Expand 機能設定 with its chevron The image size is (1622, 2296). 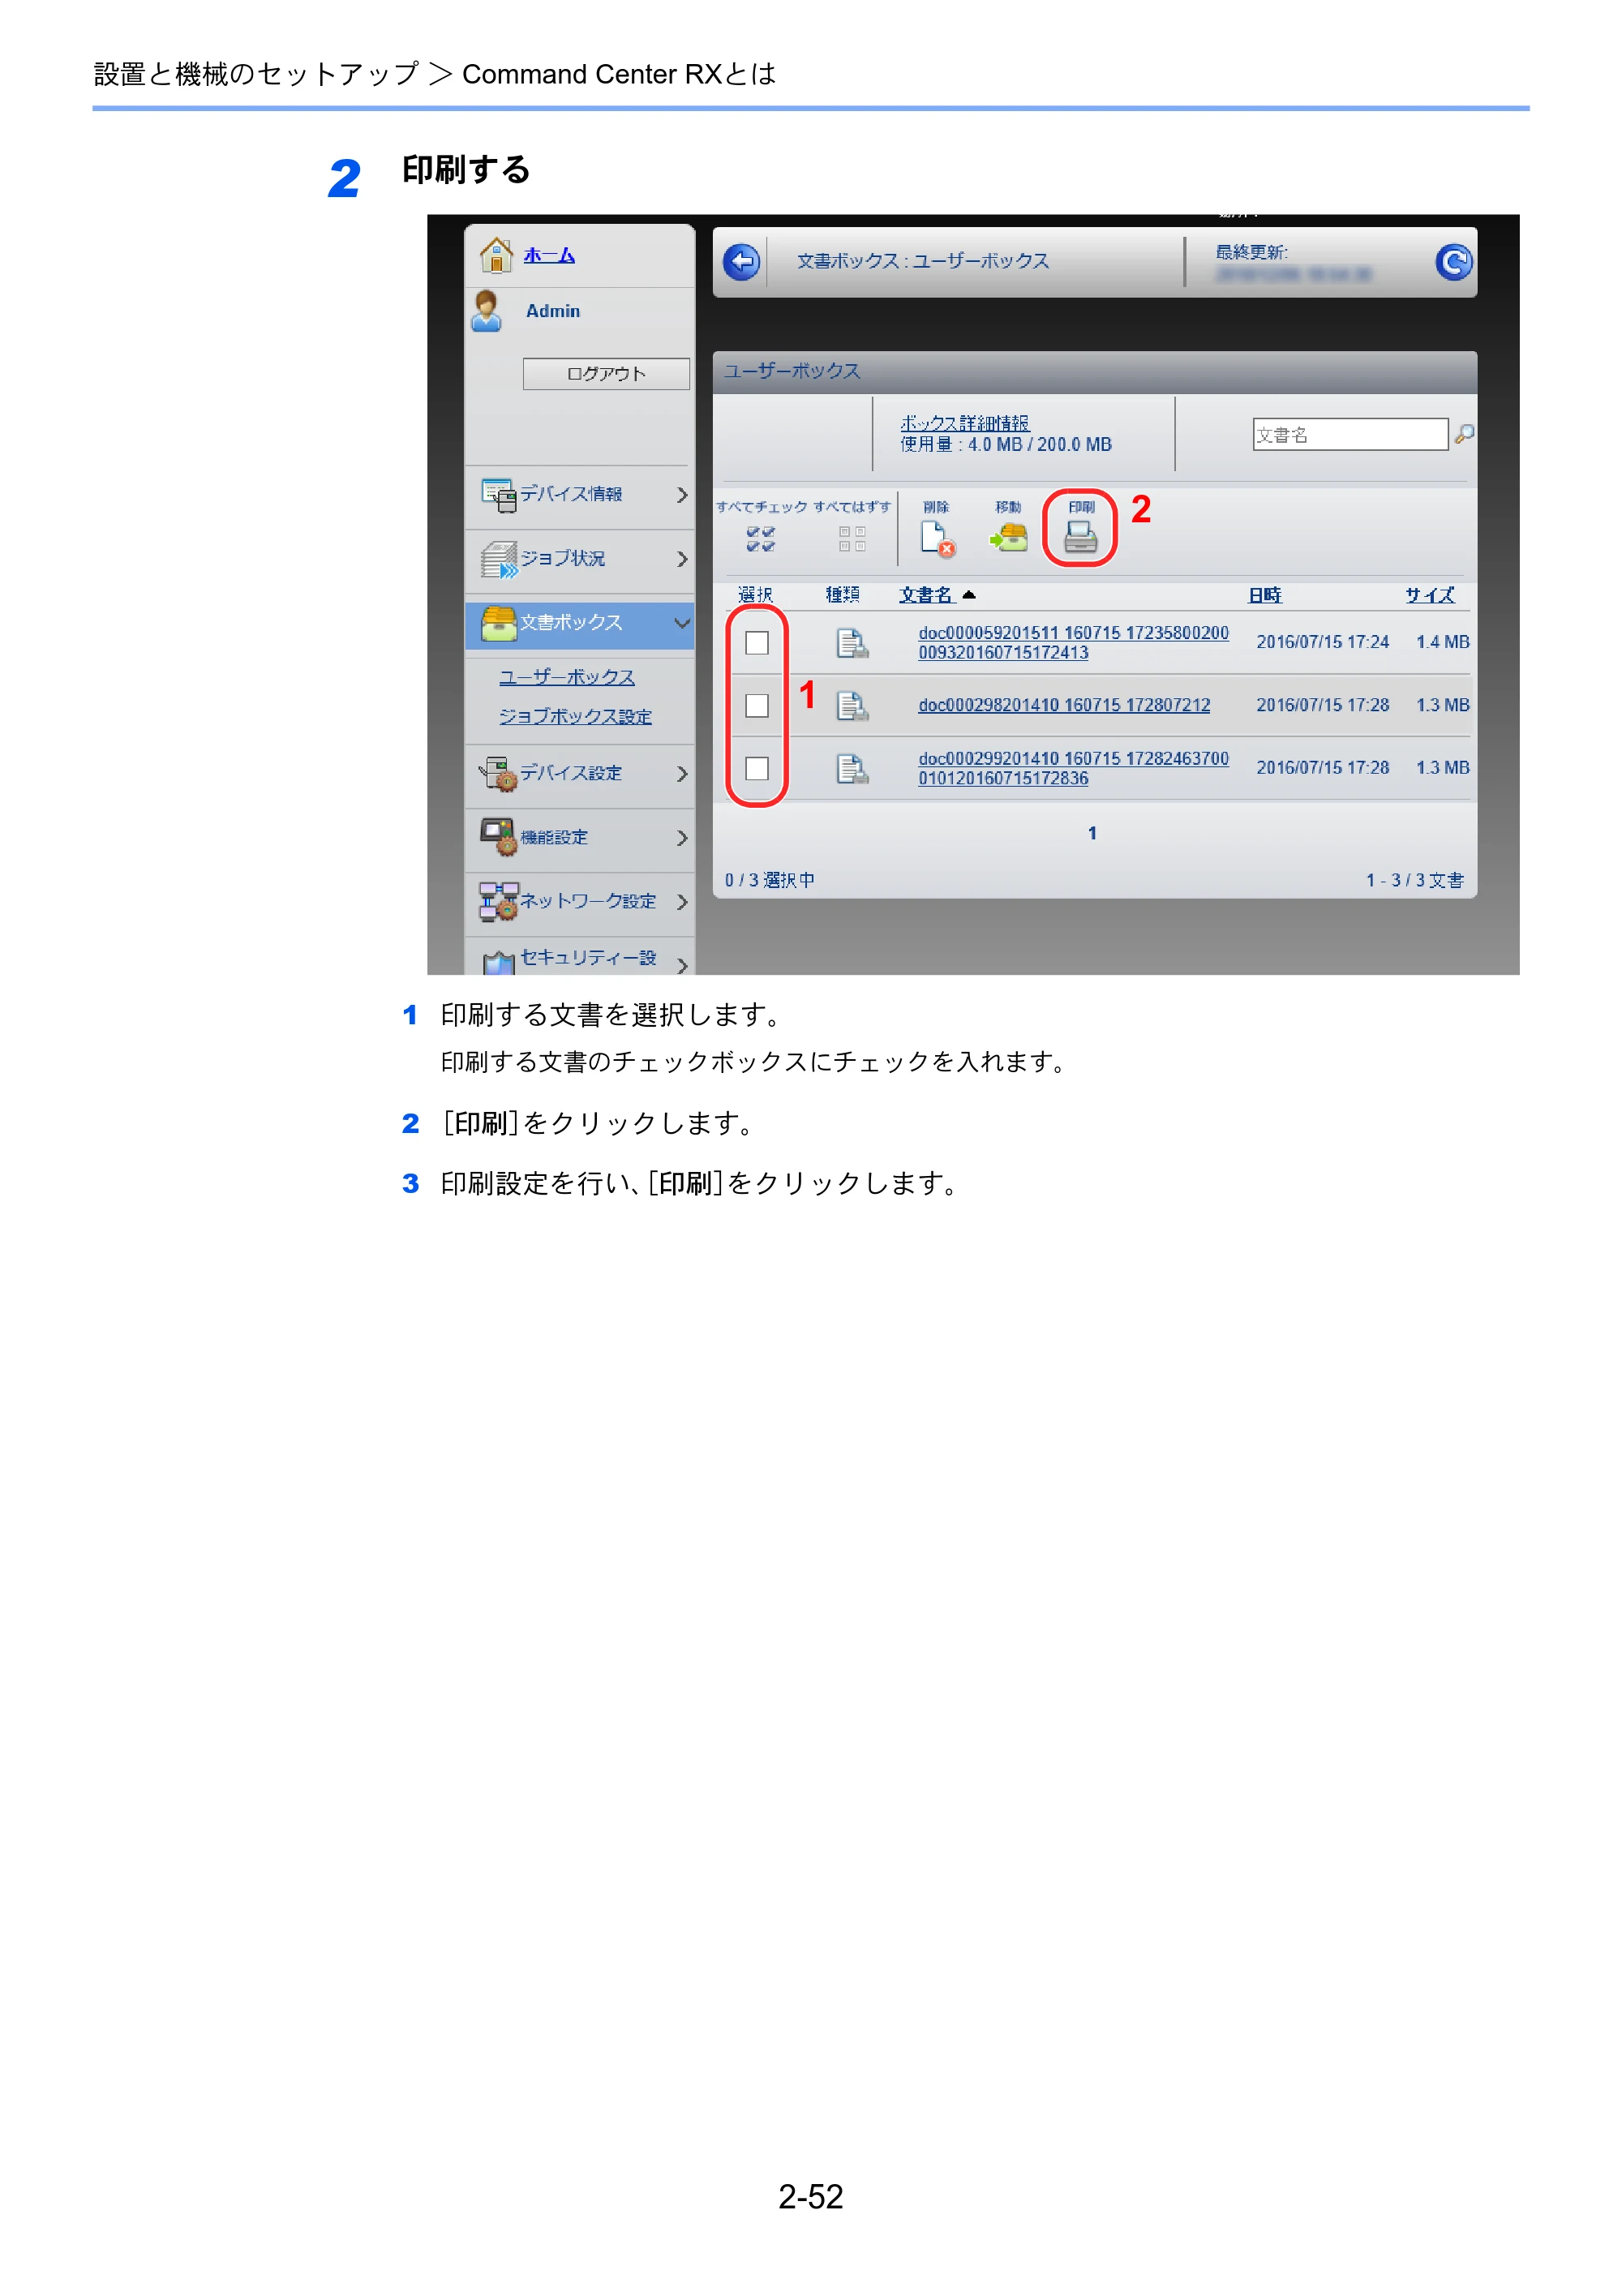point(682,838)
